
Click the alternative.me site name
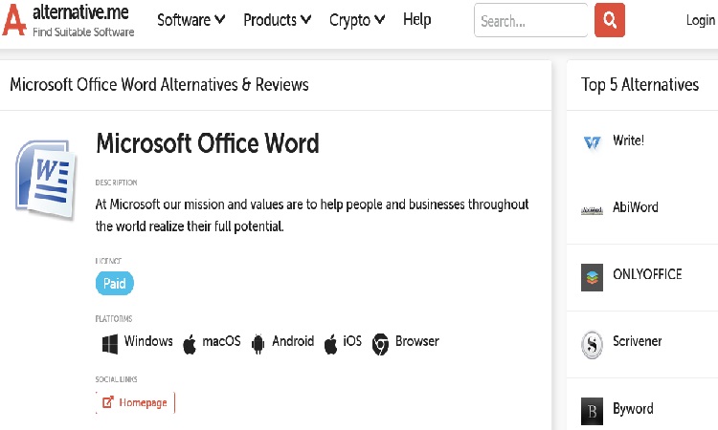tap(80, 12)
